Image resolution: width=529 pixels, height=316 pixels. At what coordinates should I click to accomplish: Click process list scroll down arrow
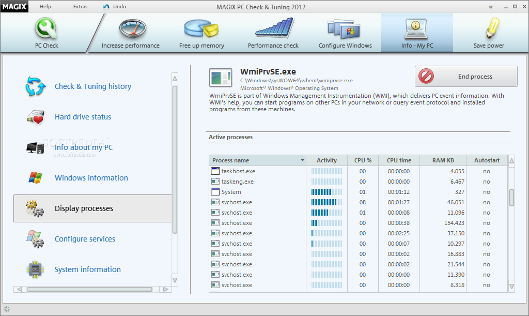click(x=511, y=287)
